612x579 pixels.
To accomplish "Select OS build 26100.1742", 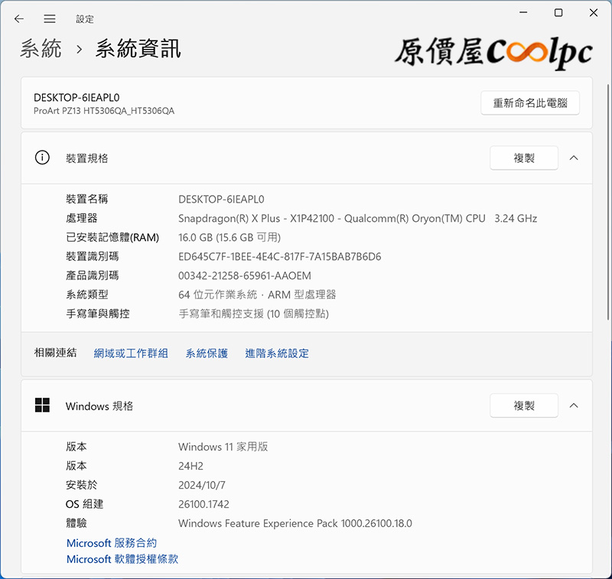I will pos(203,504).
